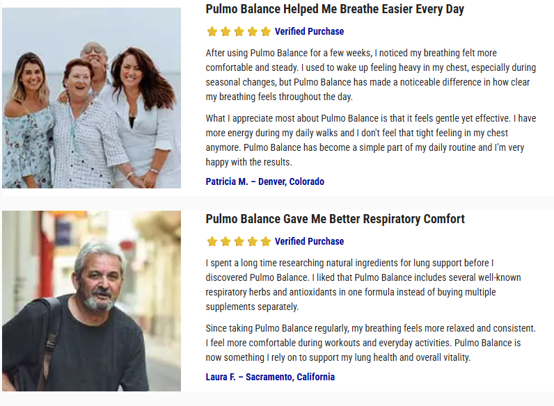The height and width of the screenshot is (406, 554).
Task: Click the first star in Laura's review rating
Action: [212, 241]
